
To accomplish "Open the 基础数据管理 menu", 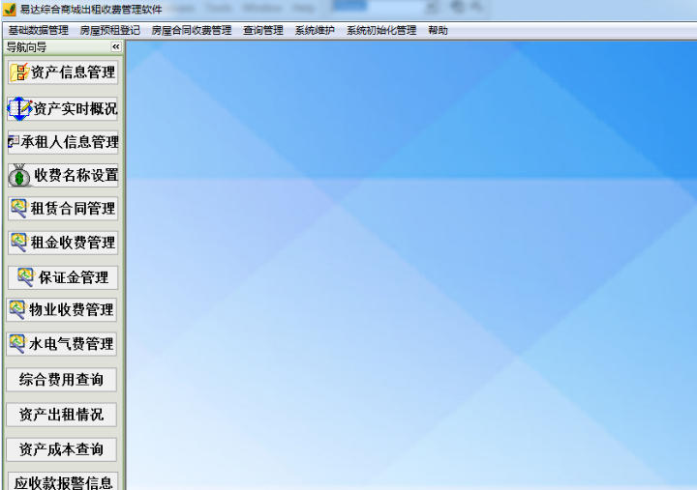I will pos(38,30).
